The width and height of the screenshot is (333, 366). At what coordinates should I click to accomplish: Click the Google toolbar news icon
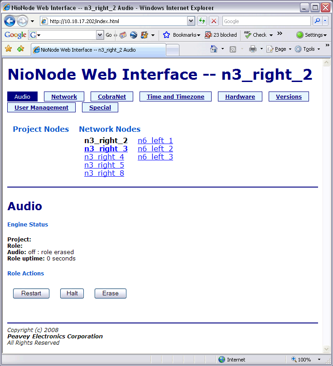coord(123,35)
